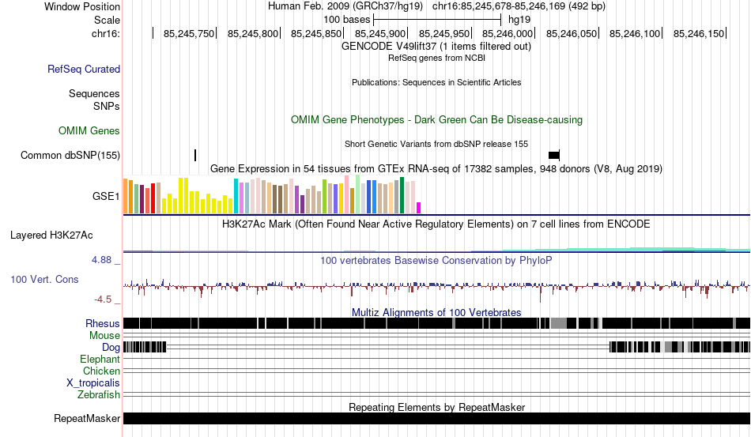Click the genome position chr16:85,245,678-85,246,169 text
This screenshot has height=437, width=751.
(x=519, y=6)
